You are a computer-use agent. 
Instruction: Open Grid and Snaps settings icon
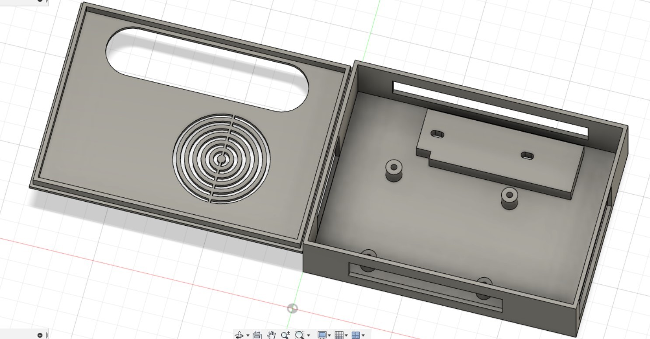[x=339, y=336]
